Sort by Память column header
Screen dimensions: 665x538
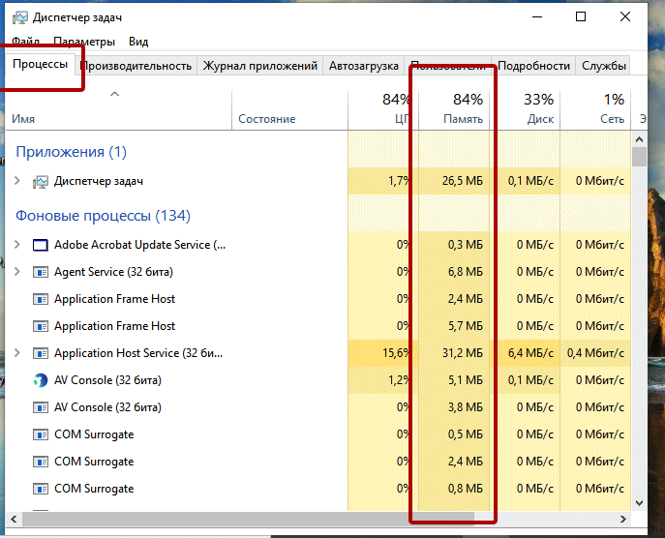(x=454, y=109)
